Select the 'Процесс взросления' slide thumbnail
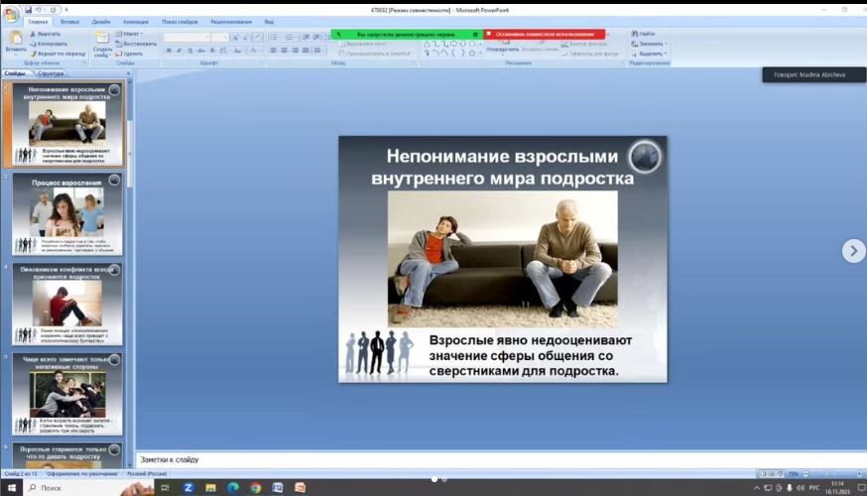This screenshot has width=867, height=496. pos(67,212)
